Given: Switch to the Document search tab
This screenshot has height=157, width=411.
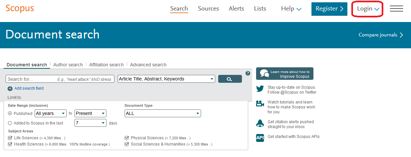Looking at the screenshot, I should (x=27, y=65).
